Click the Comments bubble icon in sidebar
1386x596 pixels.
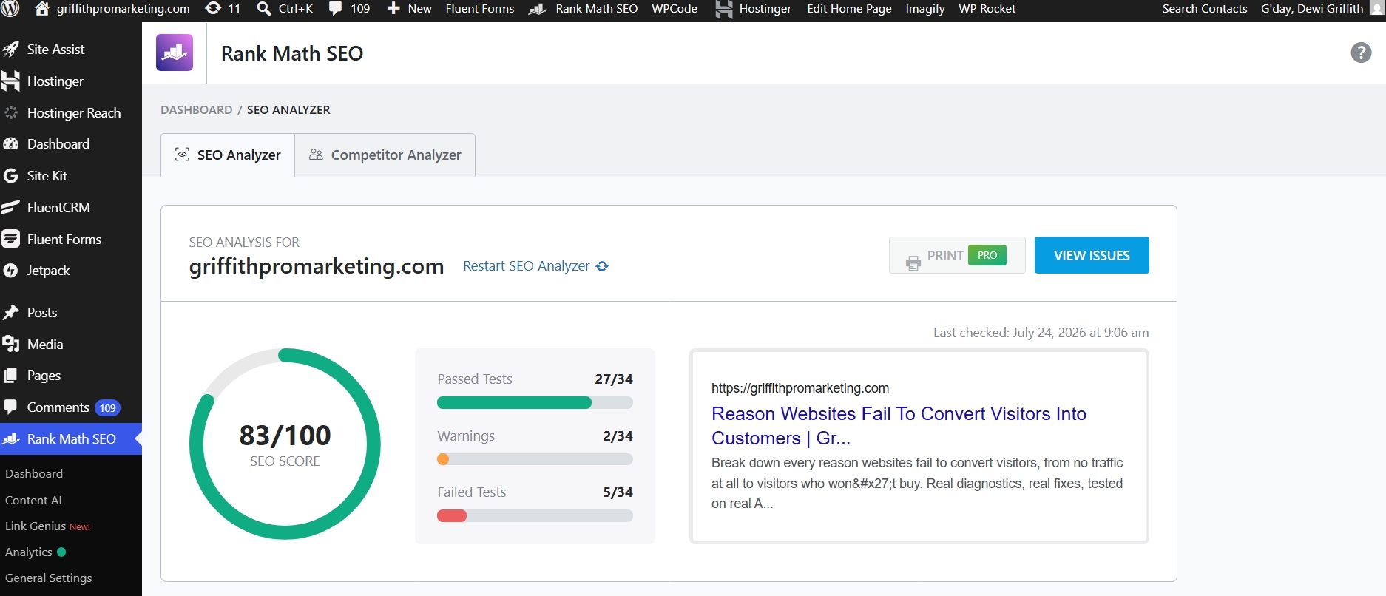coord(11,407)
